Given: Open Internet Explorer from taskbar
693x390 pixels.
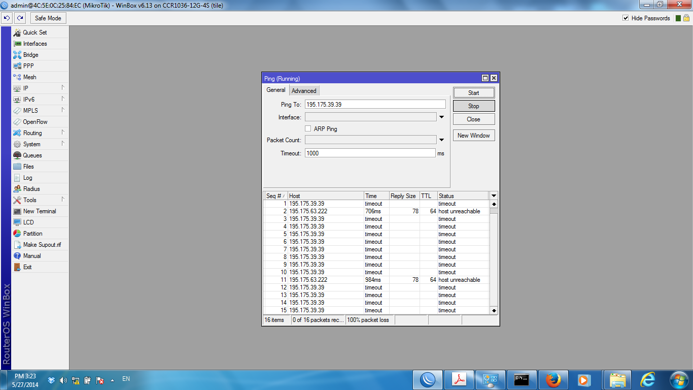Looking at the screenshot, I should tap(648, 380).
